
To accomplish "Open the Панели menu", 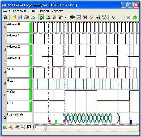I will [44, 11].
